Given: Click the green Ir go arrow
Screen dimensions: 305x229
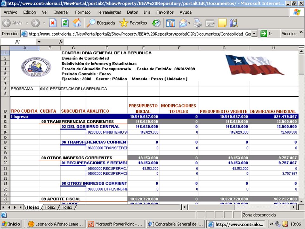Looking at the screenshot, I should click(x=264, y=34).
